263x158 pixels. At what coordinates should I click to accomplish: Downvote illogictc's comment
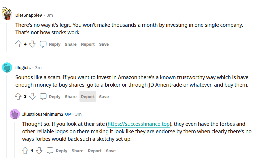coord(32,96)
